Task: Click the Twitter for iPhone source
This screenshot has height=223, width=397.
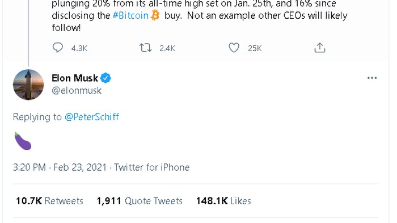Action: [x=151, y=167]
